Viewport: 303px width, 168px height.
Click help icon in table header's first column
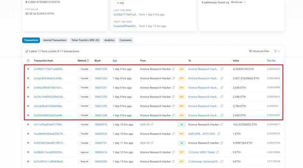pos(28,60)
